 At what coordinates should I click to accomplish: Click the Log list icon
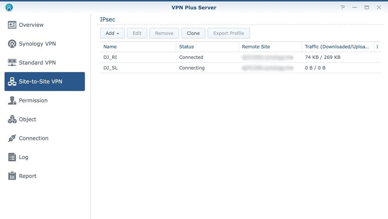point(12,157)
